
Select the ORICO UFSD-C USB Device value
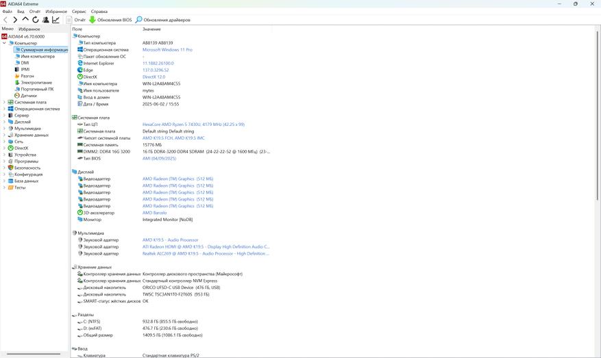point(181,287)
